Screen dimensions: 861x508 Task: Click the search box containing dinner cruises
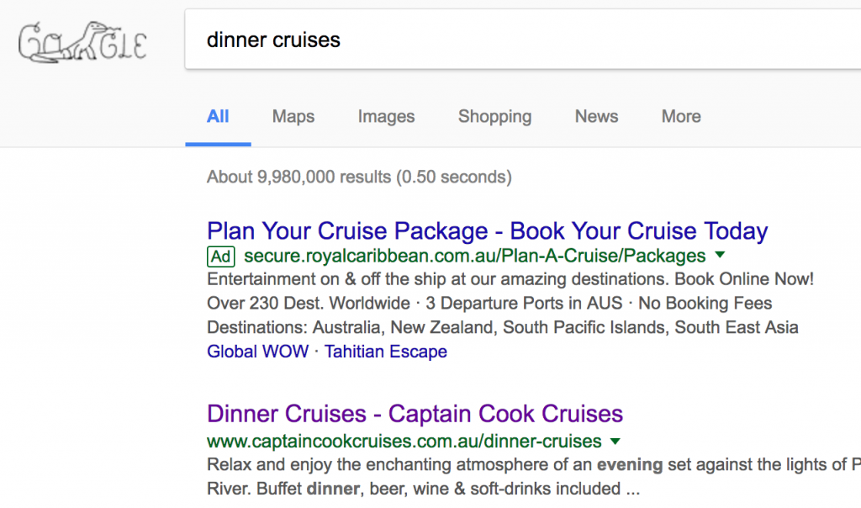tap(504, 40)
